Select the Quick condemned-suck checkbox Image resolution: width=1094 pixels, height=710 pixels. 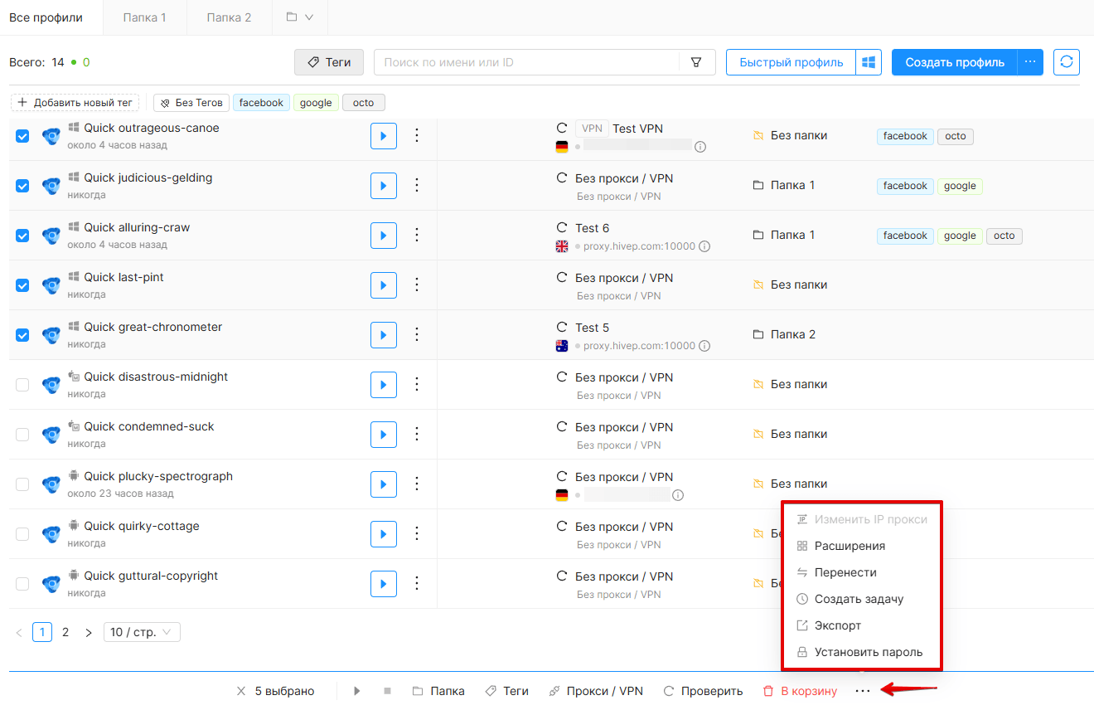pyautogui.click(x=22, y=435)
